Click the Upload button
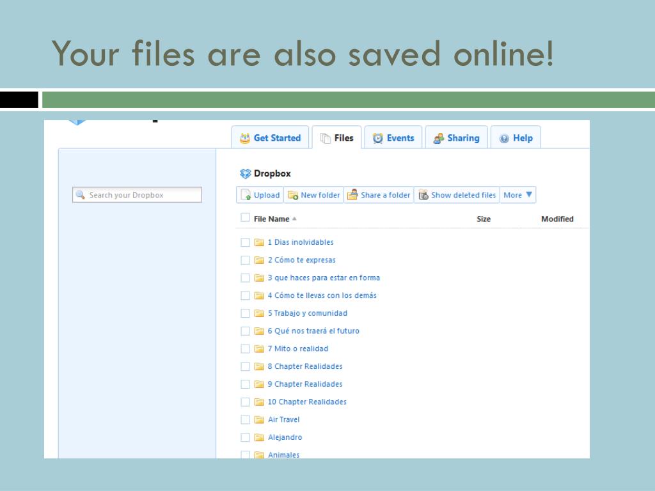 tap(260, 195)
